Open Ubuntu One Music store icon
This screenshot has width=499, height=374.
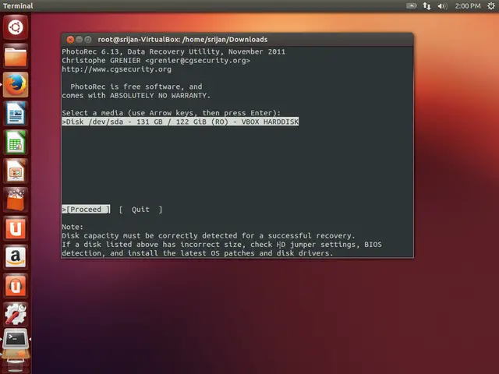16,285
